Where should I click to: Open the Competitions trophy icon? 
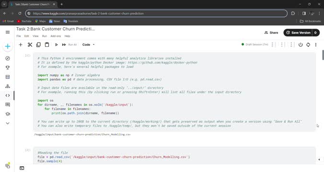pyautogui.click(x=8, y=67)
